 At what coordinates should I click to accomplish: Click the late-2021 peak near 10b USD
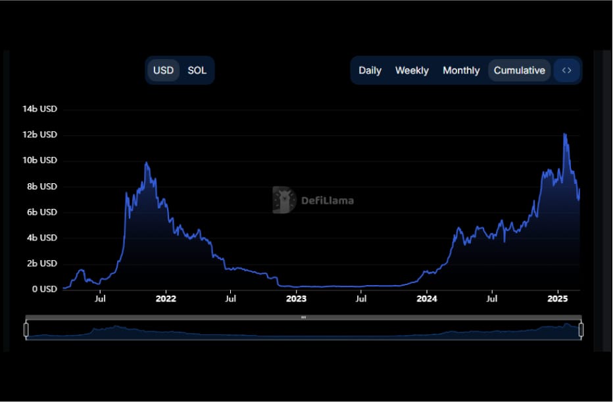pos(146,163)
